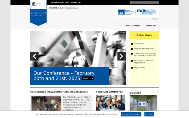Screen dimensions: 189x118
Task: Open the RWTH Aachen University logo
Action: 146,12
